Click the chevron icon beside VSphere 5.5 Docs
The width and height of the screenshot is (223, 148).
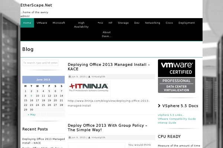(159, 106)
